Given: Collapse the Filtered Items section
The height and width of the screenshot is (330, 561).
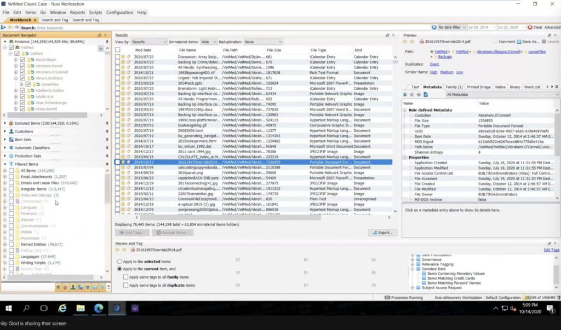Looking at the screenshot, I should 5,164.
